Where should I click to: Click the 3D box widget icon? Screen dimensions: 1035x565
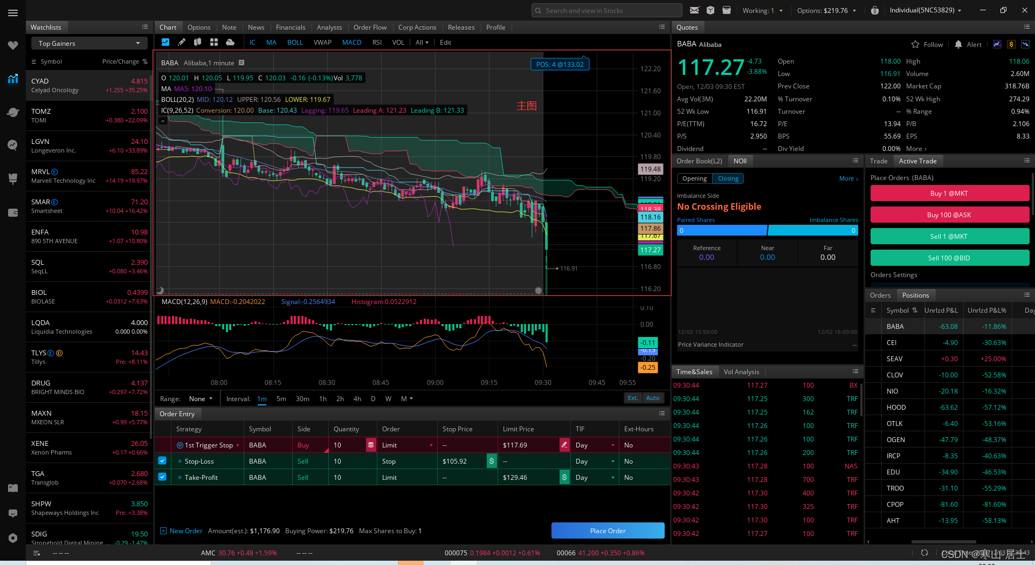coord(710,10)
